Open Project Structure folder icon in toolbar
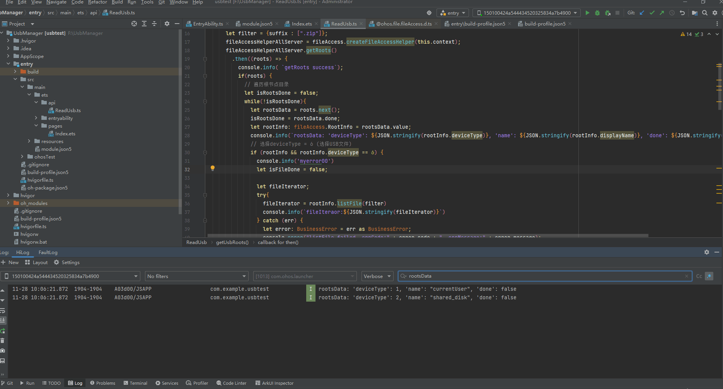The image size is (723, 389). (695, 13)
